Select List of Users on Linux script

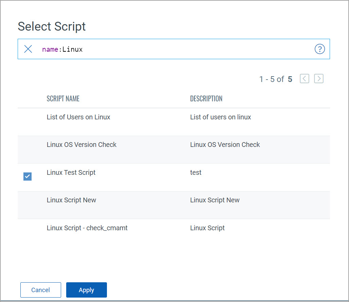[78, 117]
